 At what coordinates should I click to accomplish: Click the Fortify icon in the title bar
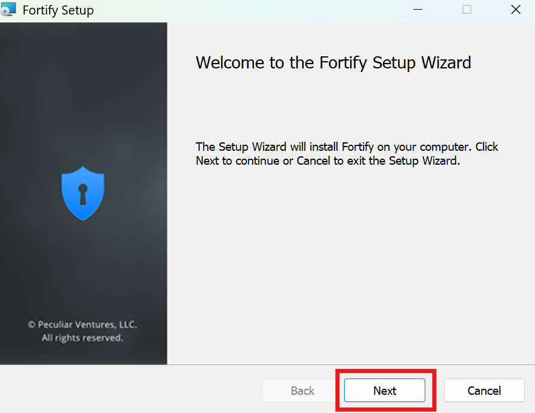[x=9, y=10]
